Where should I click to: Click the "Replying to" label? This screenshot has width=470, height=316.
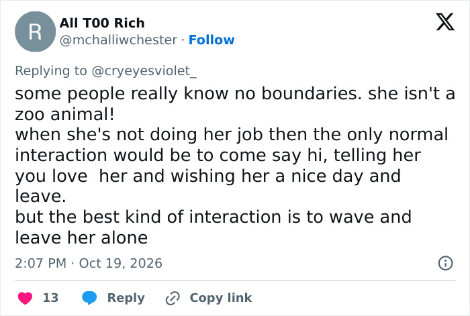point(51,71)
